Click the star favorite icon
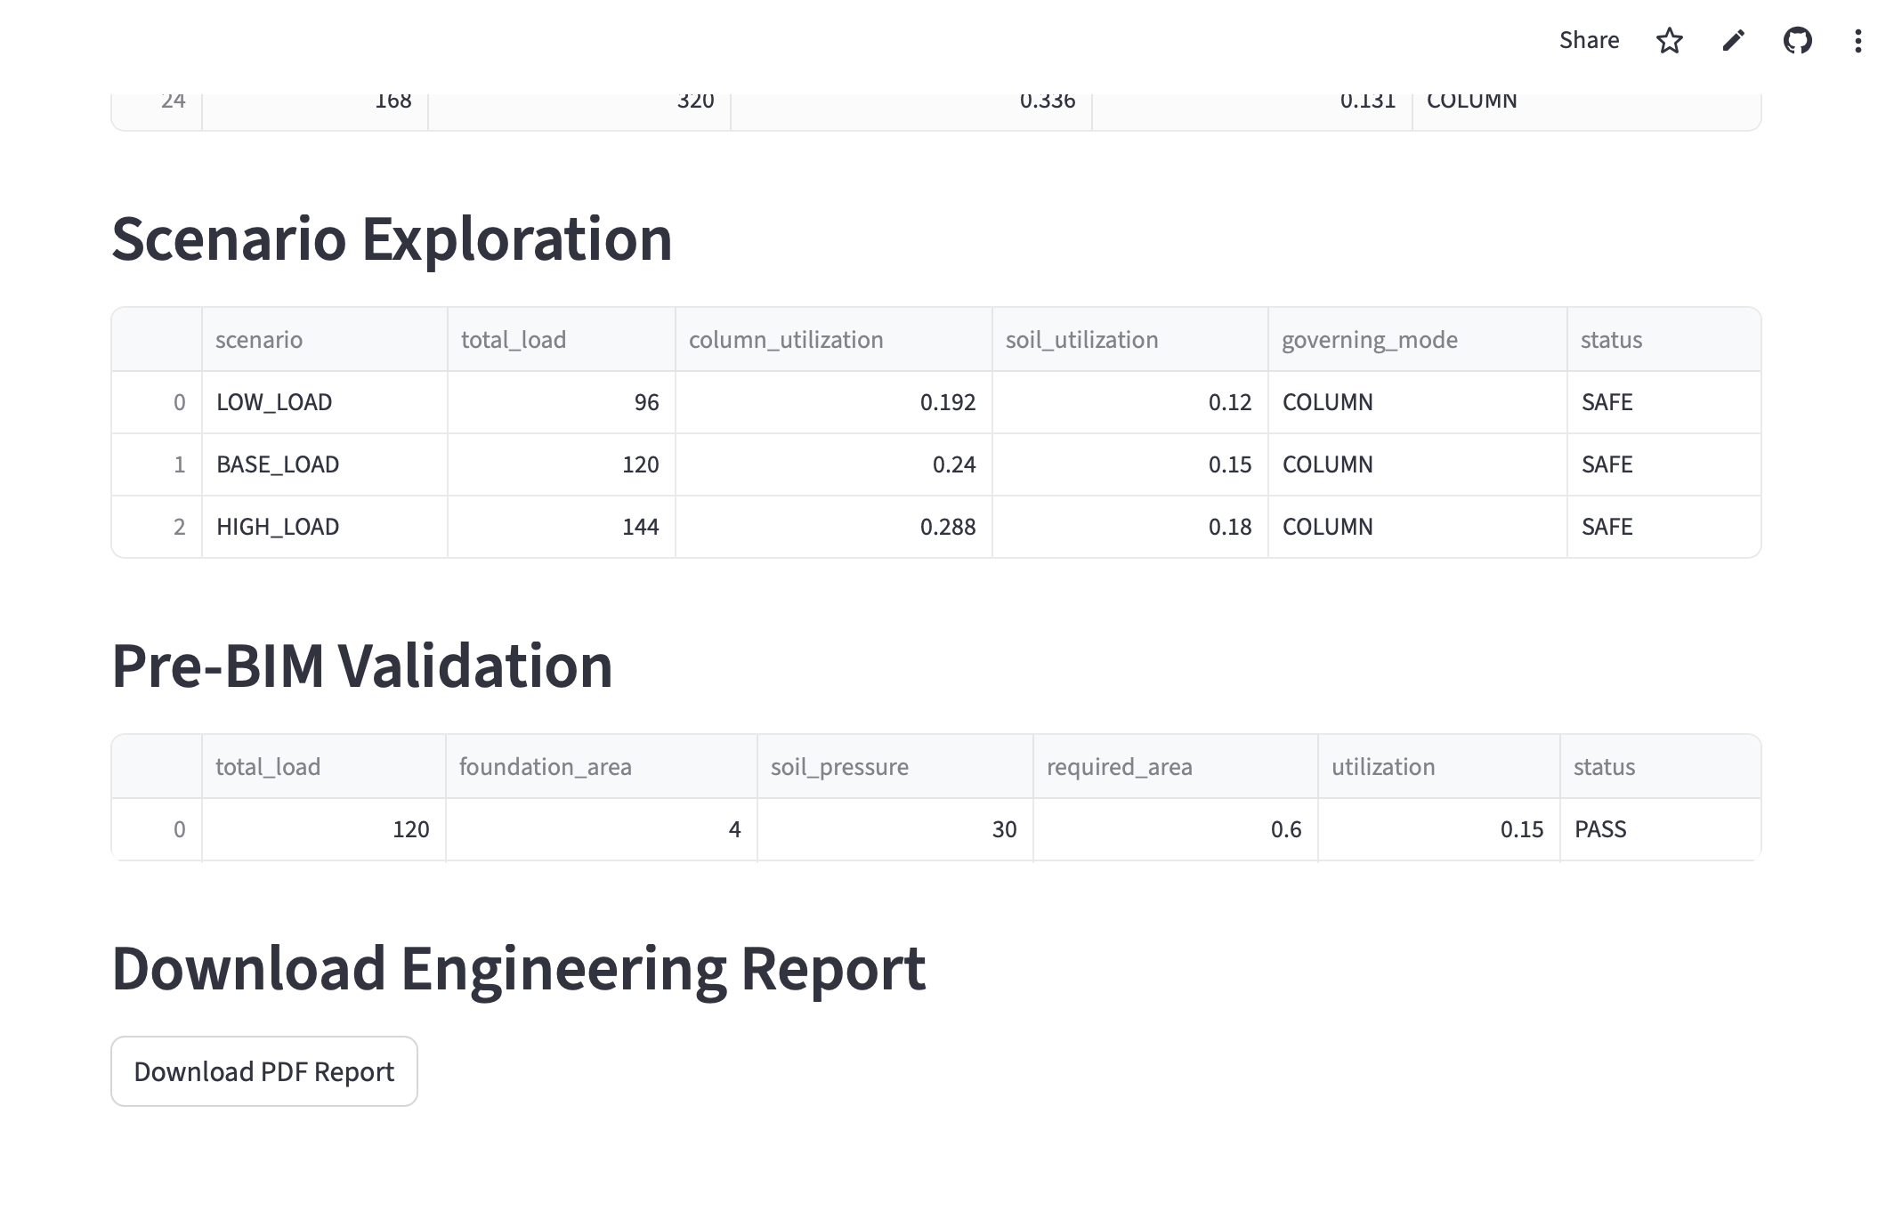 pyautogui.click(x=1669, y=41)
